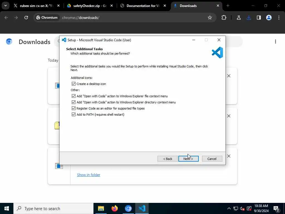The width and height of the screenshot is (285, 214).
Task: Show browser downloads bubble icon
Action: (249, 18)
